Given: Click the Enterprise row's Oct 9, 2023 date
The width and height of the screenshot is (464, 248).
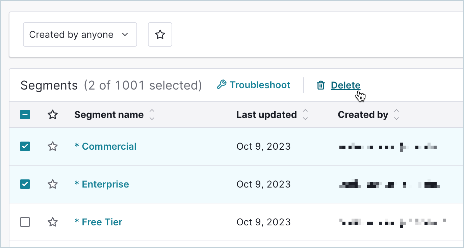Looking at the screenshot, I should tap(263, 184).
